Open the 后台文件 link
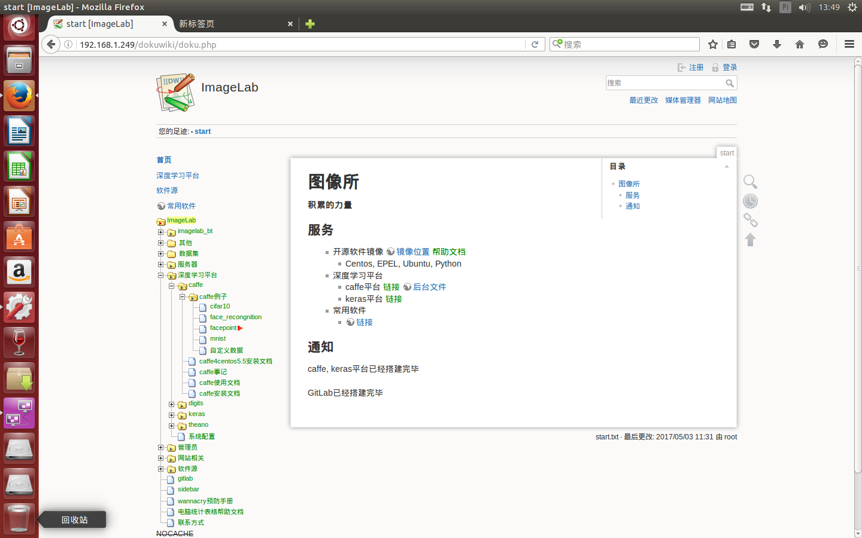 point(430,287)
